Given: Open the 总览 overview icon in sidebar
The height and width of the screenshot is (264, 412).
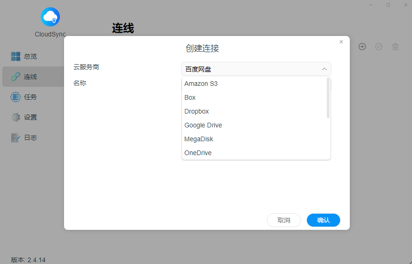Looking at the screenshot, I should coord(16,56).
